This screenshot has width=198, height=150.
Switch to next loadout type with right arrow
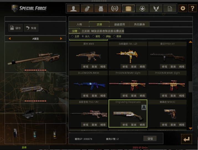[x=61, y=39]
